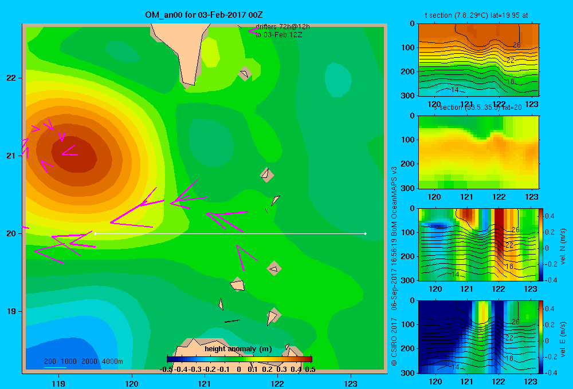Click the "t section (7.8..29°C) lat=19.95 at" title
The height and width of the screenshot is (389, 573).
click(x=476, y=15)
